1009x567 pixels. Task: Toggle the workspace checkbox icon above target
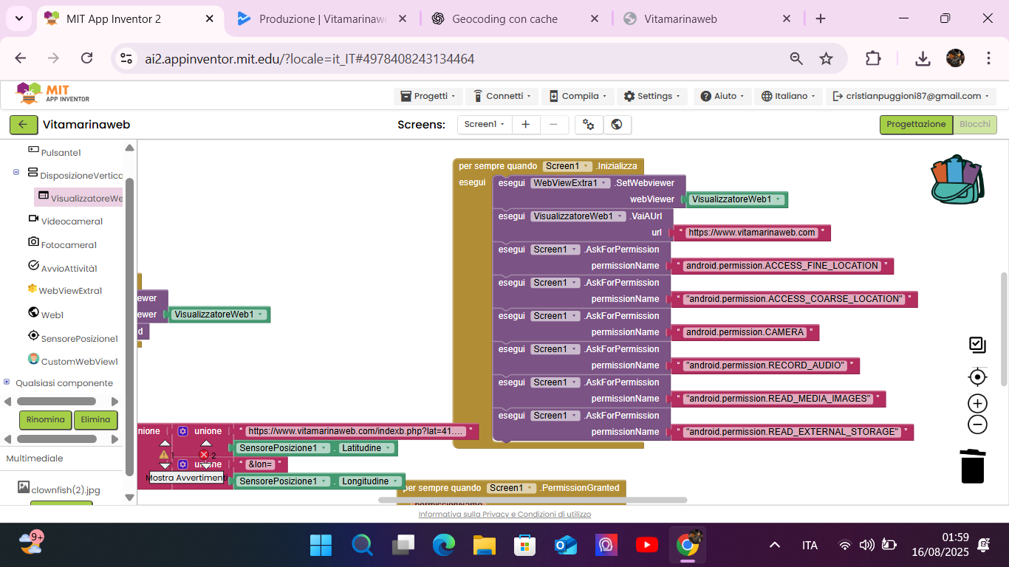click(977, 345)
